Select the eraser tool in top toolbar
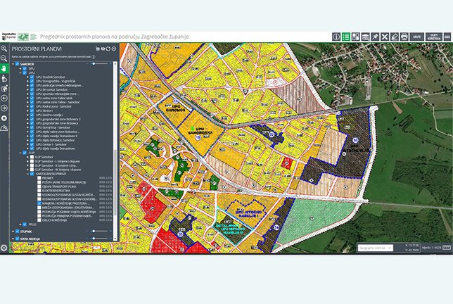 tap(394, 37)
